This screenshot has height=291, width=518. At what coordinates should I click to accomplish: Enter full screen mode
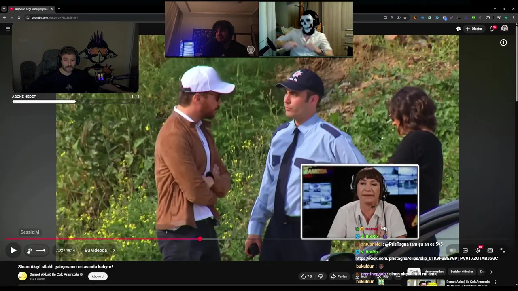pyautogui.click(x=503, y=251)
